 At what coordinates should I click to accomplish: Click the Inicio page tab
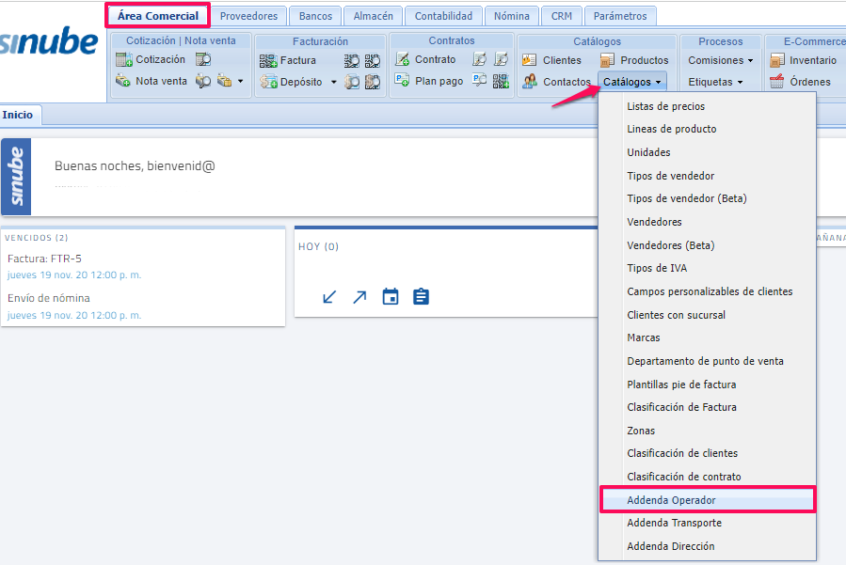(18, 115)
